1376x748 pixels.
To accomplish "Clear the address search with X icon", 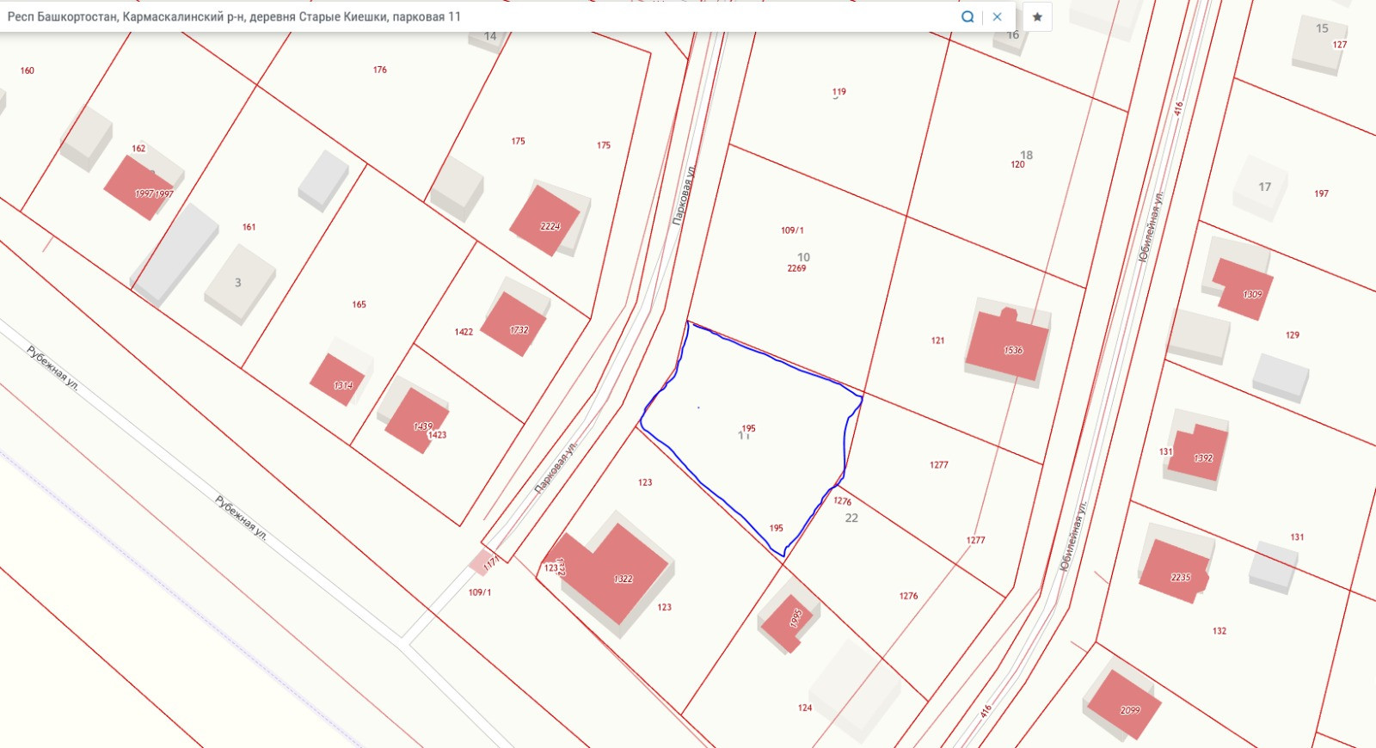I will (997, 16).
